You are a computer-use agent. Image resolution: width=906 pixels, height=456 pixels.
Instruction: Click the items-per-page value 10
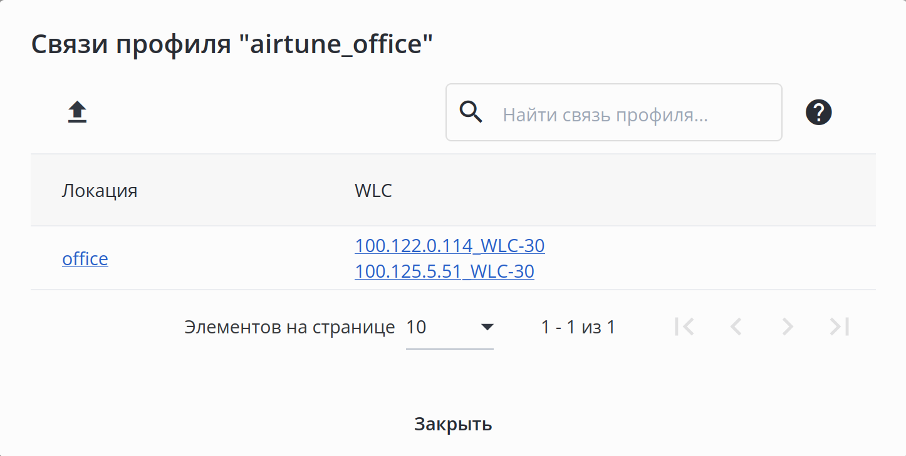417,327
